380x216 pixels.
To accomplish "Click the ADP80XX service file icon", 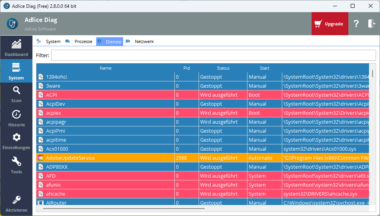I will click(41, 167).
